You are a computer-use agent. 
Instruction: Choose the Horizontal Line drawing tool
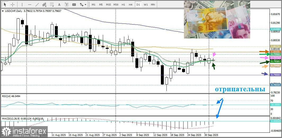pos(30,4)
